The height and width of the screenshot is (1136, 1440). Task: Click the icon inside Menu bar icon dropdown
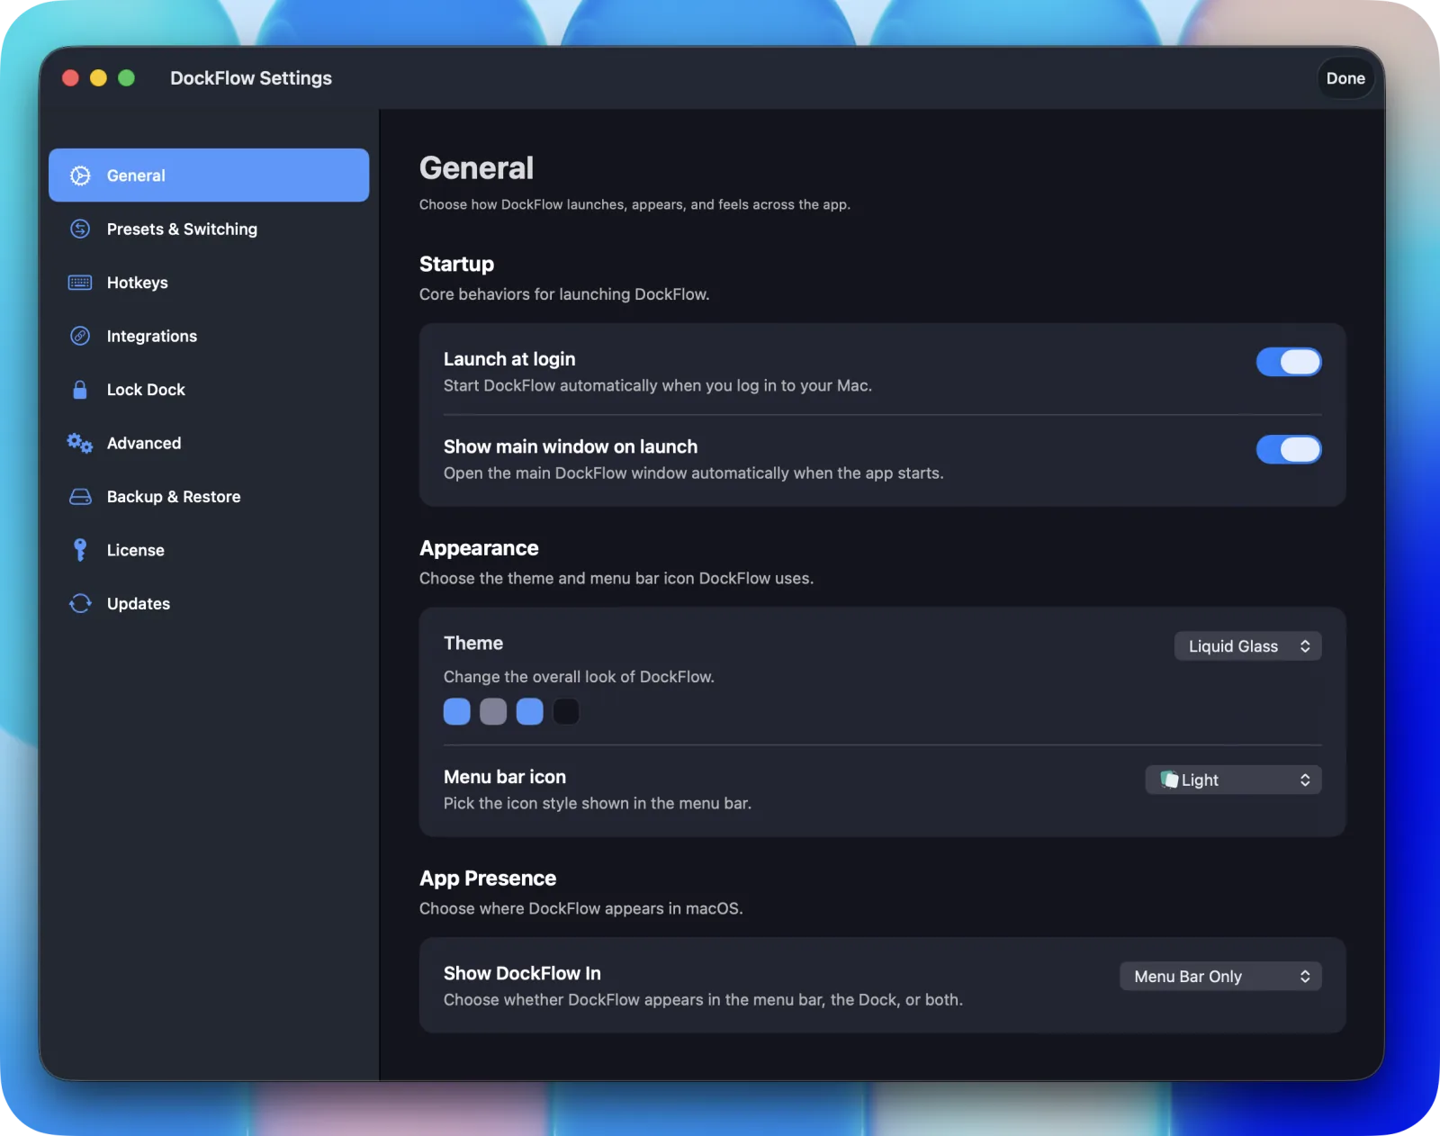[x=1169, y=780]
